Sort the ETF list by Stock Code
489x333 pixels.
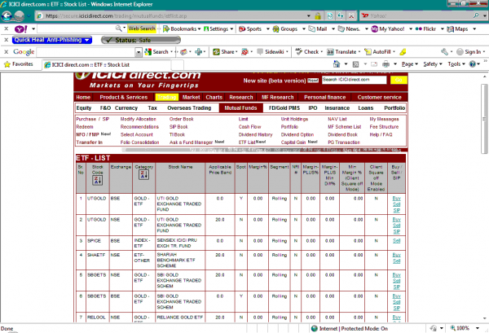click(x=97, y=180)
